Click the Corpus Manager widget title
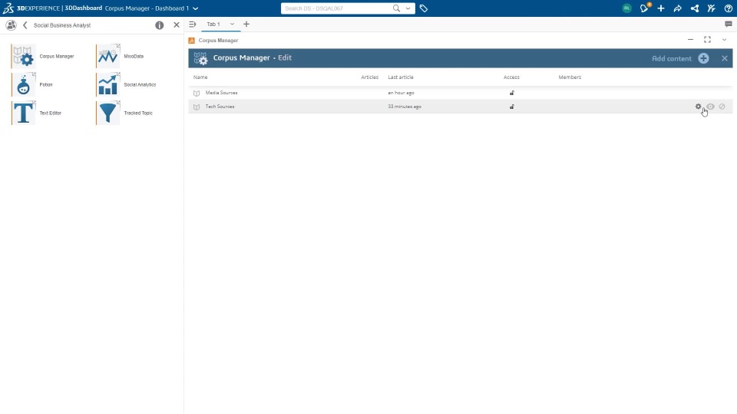Screen dimensions: 737x414 pyautogui.click(x=218, y=41)
